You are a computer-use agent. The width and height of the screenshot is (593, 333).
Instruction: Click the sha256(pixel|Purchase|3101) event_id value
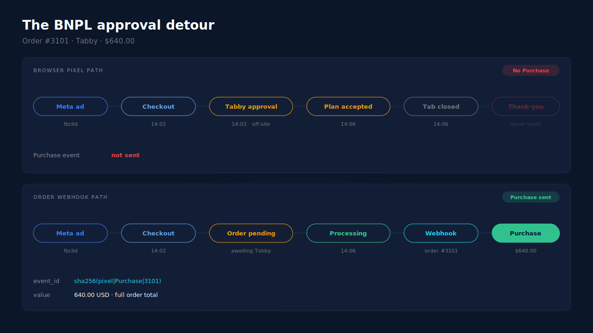(x=118, y=281)
